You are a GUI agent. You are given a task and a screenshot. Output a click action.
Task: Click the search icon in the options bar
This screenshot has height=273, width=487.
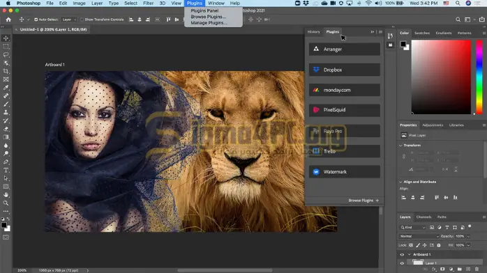458,19
